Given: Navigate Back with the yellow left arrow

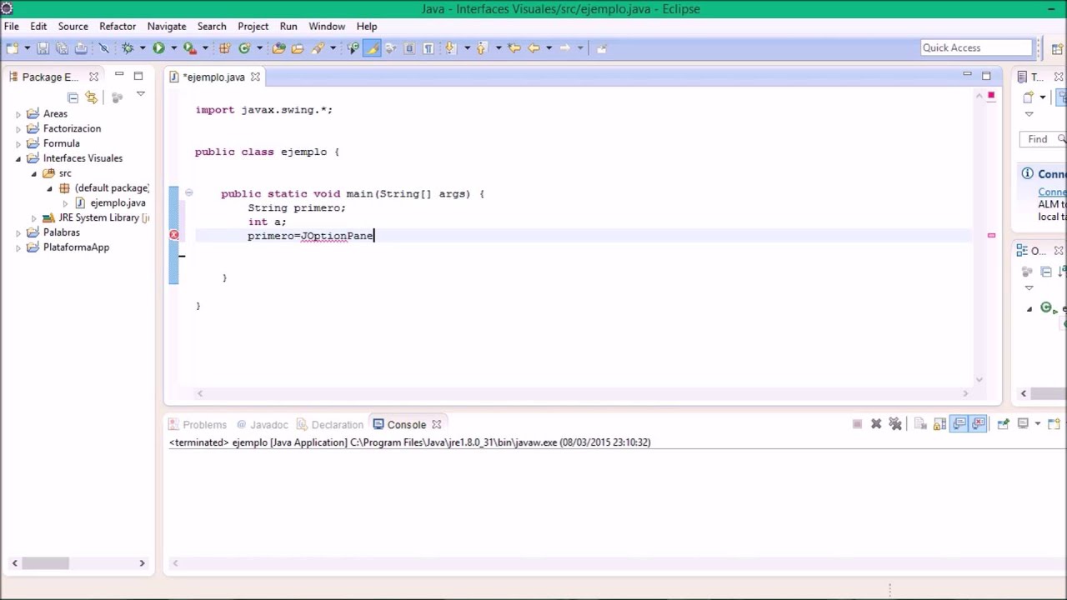Looking at the screenshot, I should tap(533, 48).
